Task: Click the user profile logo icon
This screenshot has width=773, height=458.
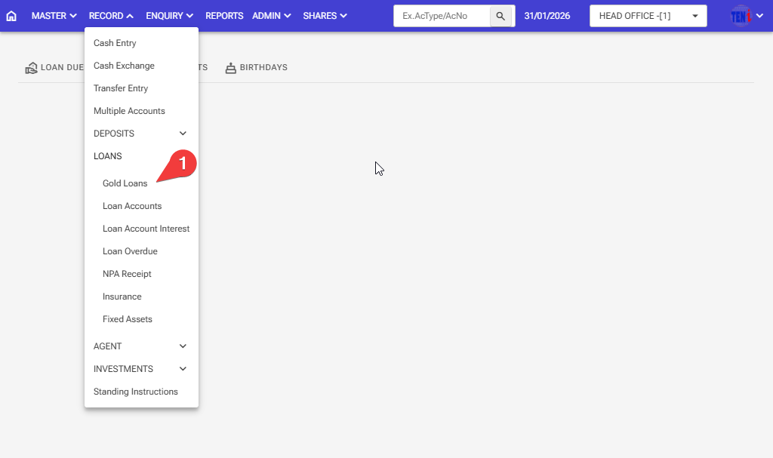Action: 741,16
